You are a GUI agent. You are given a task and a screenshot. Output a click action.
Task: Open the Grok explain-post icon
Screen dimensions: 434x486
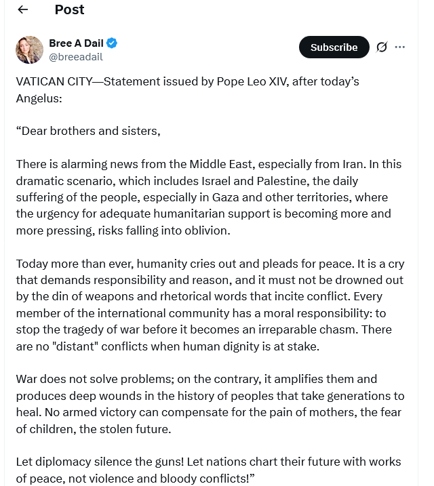pyautogui.click(x=382, y=47)
